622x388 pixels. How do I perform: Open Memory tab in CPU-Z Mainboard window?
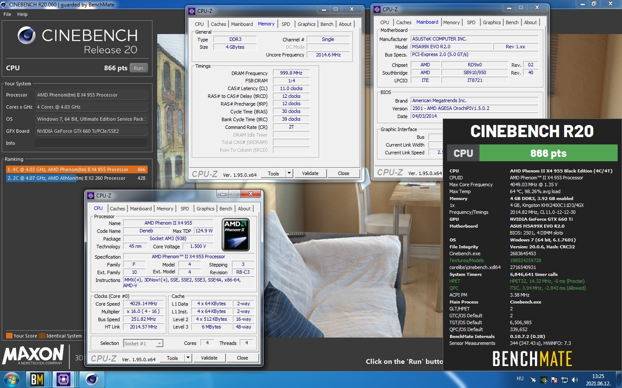coord(451,22)
